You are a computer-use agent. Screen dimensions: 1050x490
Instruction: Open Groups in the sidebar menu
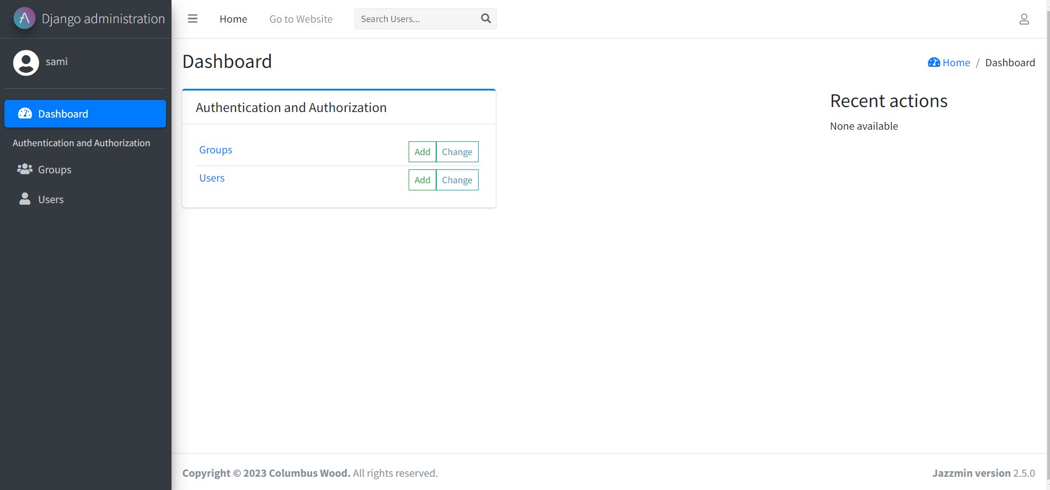pyautogui.click(x=85, y=169)
